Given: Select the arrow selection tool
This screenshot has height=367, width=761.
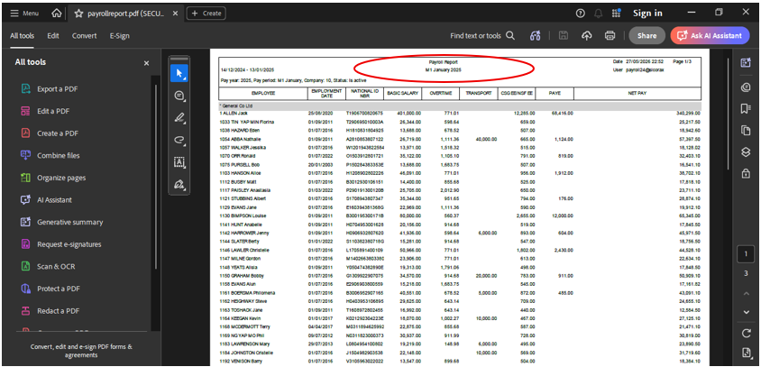Looking at the screenshot, I should [179, 73].
